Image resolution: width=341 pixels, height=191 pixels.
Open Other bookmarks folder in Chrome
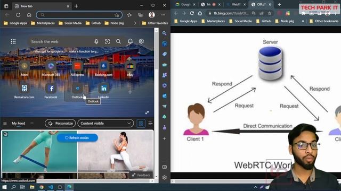pos(324,21)
